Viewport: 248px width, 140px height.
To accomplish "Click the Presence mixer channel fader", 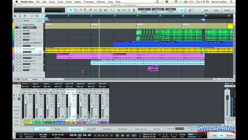I will click(26, 102).
